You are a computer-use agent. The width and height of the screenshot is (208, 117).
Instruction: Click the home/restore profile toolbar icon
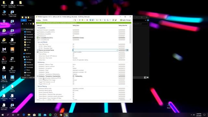tap(75, 20)
